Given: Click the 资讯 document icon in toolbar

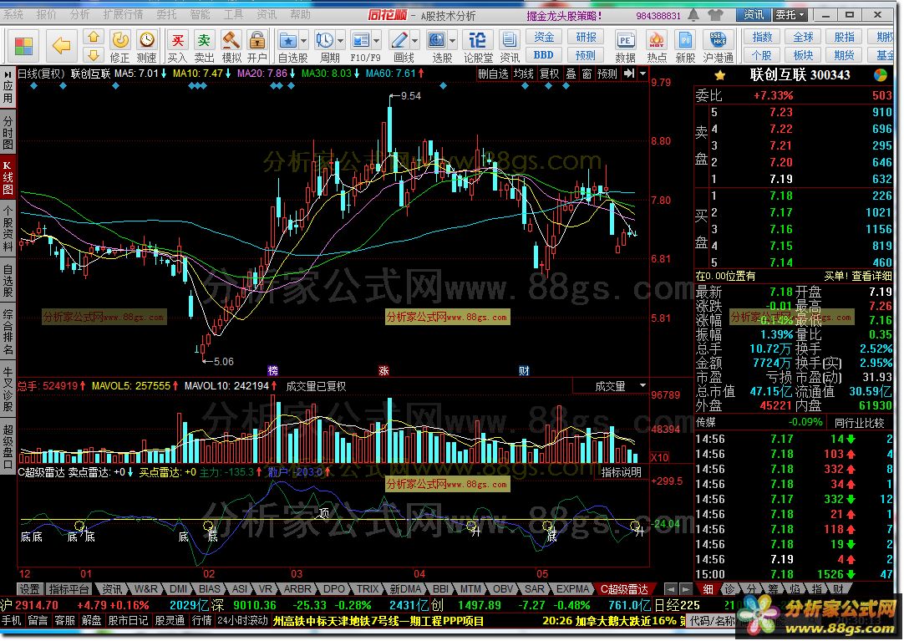Looking at the screenshot, I should (509, 46).
